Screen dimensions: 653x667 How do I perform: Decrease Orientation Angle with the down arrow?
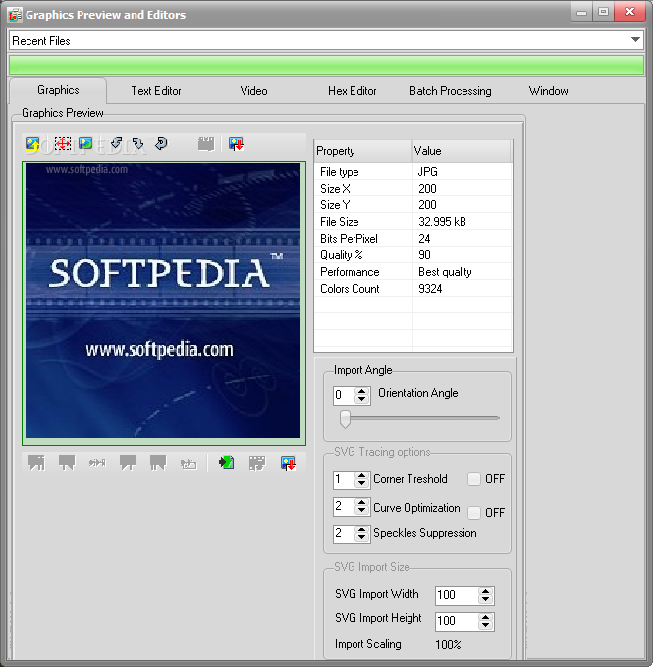[361, 399]
